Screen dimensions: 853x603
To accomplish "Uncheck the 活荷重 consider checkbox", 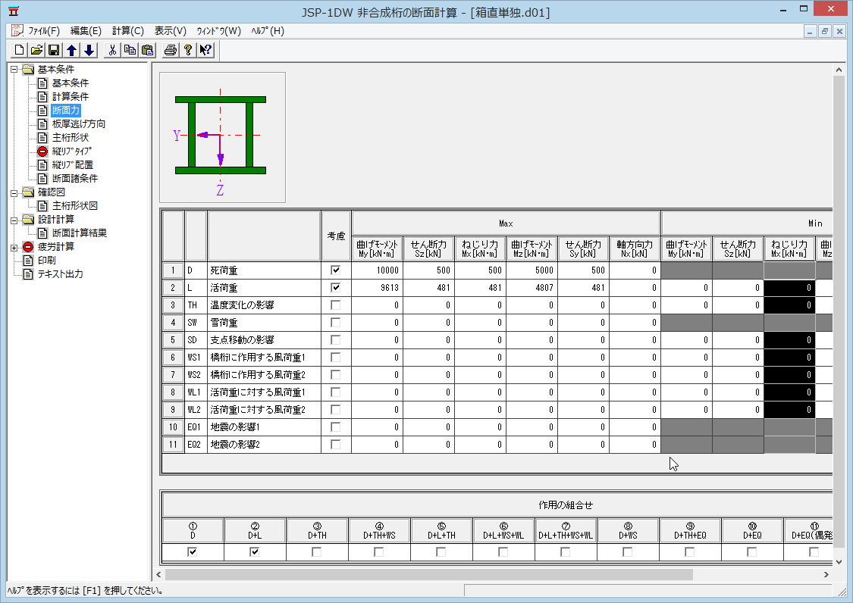I will pyautogui.click(x=336, y=288).
